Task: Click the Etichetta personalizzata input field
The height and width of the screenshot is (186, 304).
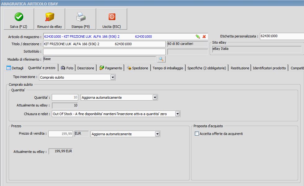Action: pyautogui.click(x=282, y=36)
